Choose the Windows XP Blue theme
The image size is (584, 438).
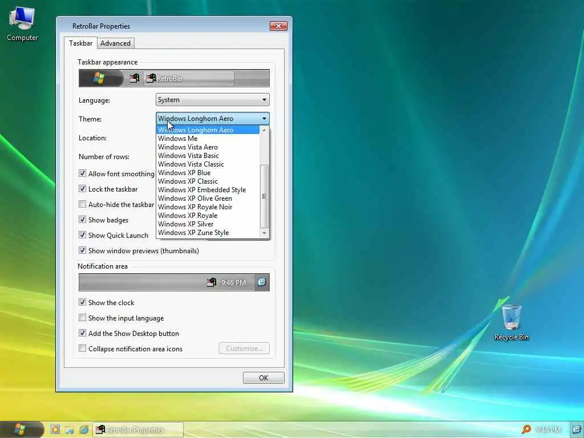pyautogui.click(x=208, y=173)
